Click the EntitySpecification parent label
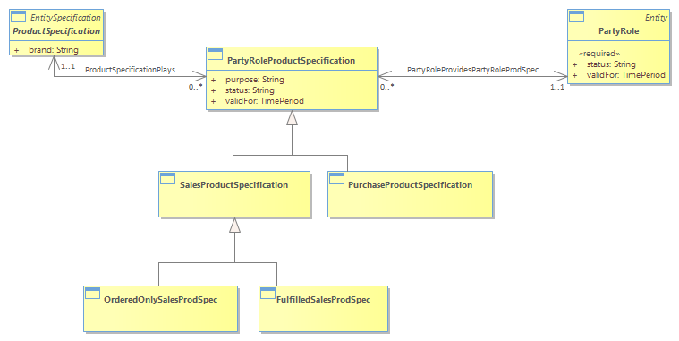This screenshot has width=679, height=341. pos(65,18)
